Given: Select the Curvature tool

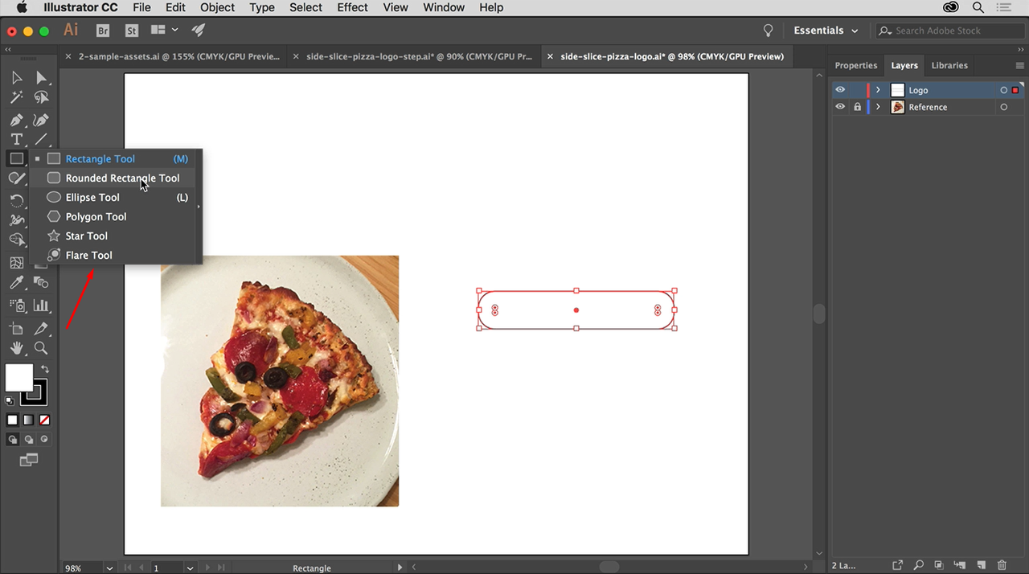Looking at the screenshot, I should (41, 120).
